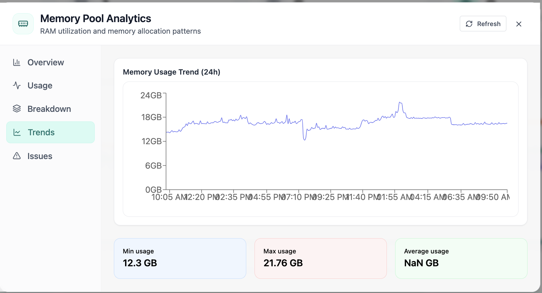Click the 18GB y-axis label
The width and height of the screenshot is (542, 293).
point(151,117)
